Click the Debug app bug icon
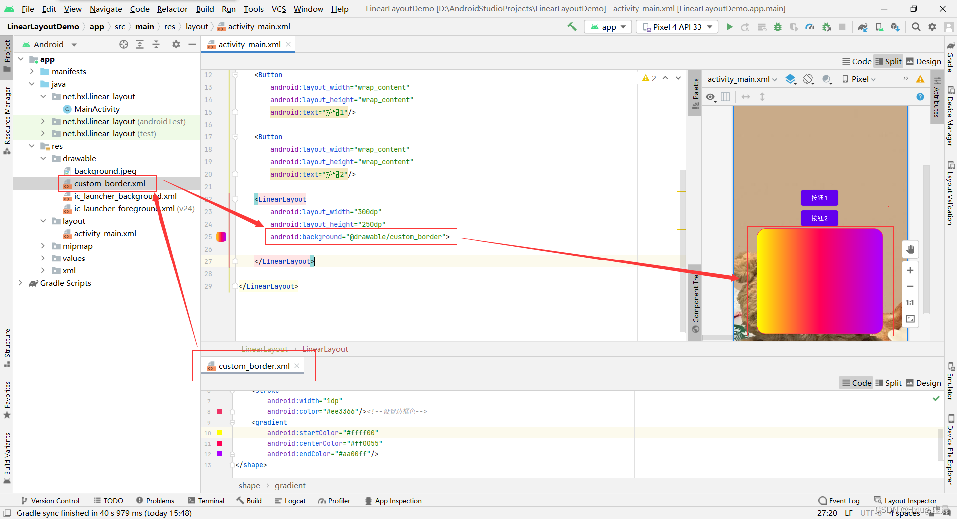Screen dimensions: 957x519 pos(778,27)
